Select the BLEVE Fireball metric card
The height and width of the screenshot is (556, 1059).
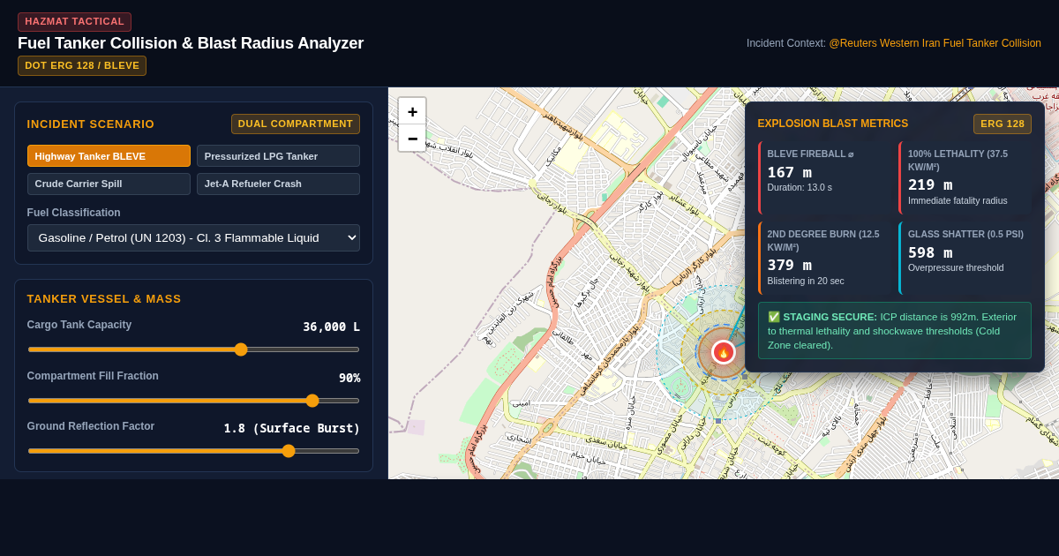[x=824, y=178]
